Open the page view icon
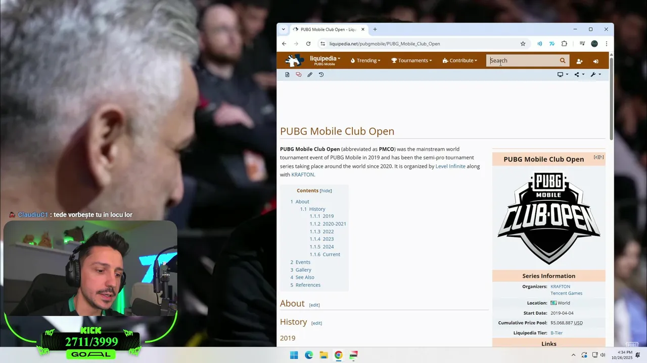The width and height of the screenshot is (647, 363). point(287,75)
